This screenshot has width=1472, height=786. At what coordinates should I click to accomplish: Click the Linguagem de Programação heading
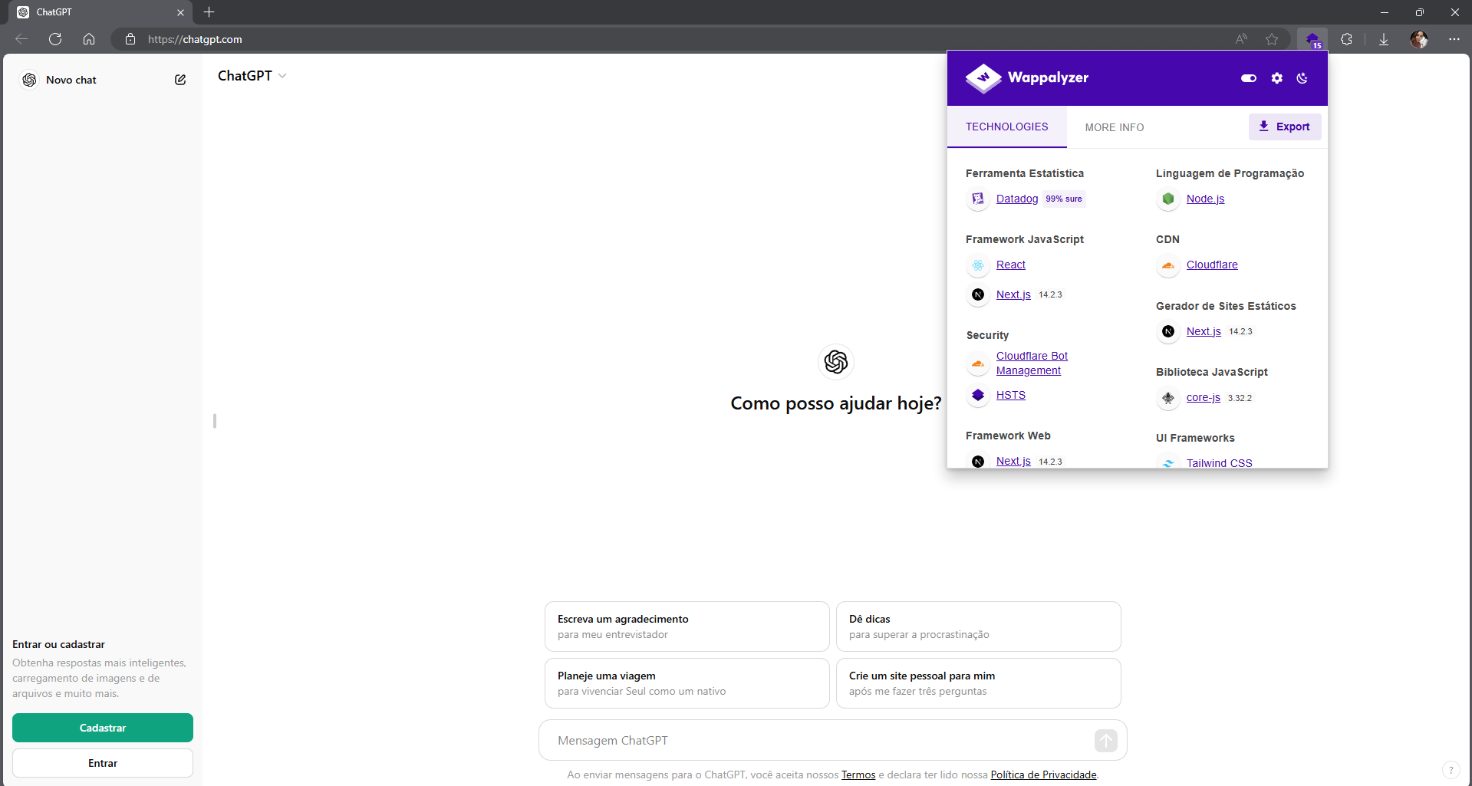pyautogui.click(x=1230, y=174)
